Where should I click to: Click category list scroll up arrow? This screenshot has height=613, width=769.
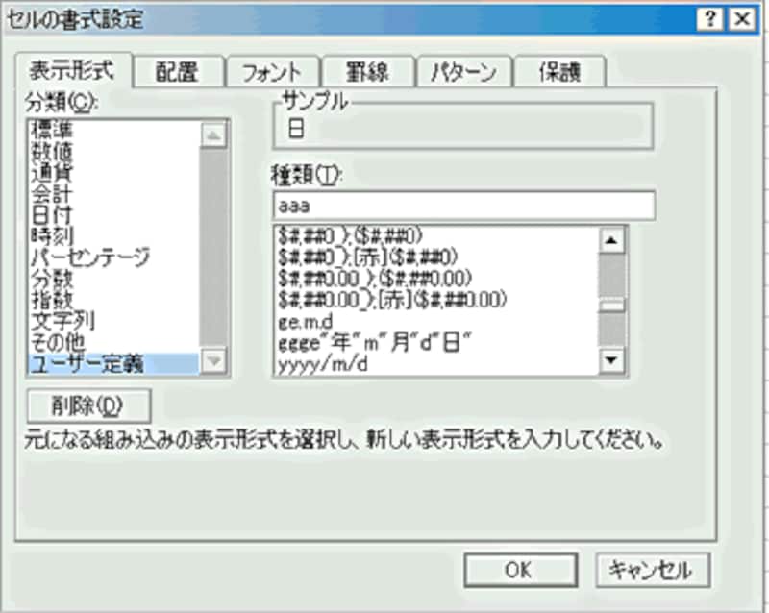pyautogui.click(x=213, y=135)
